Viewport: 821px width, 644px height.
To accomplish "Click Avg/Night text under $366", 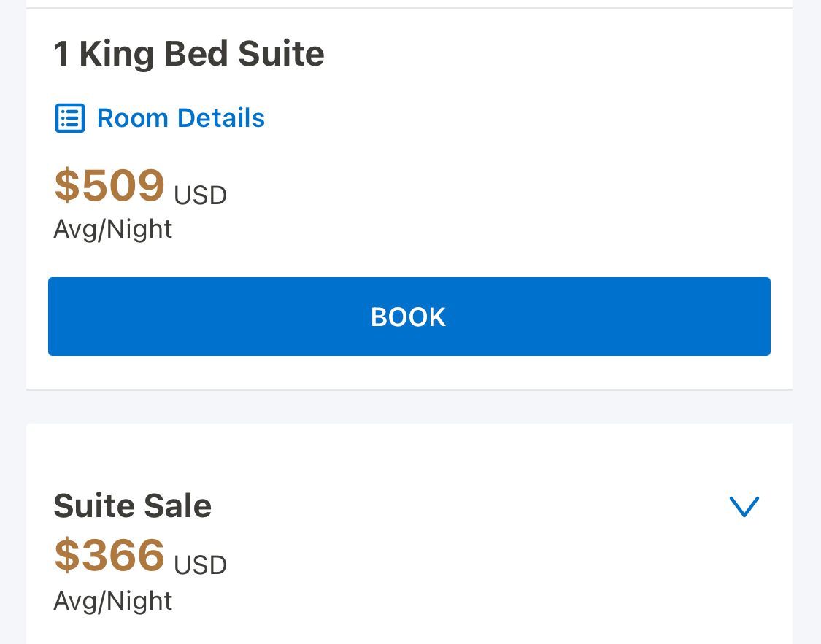I will click(x=112, y=601).
